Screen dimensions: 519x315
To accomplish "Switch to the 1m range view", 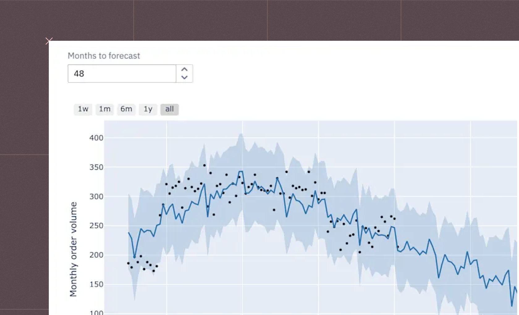I will tap(105, 109).
